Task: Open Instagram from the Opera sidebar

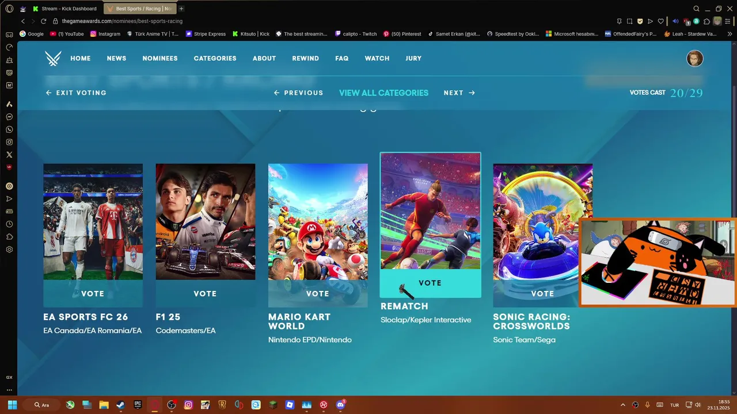Action: pos(9,142)
